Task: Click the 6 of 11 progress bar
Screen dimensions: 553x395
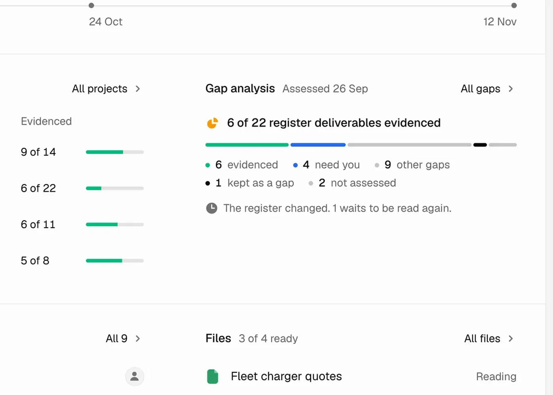Action: 115,225
